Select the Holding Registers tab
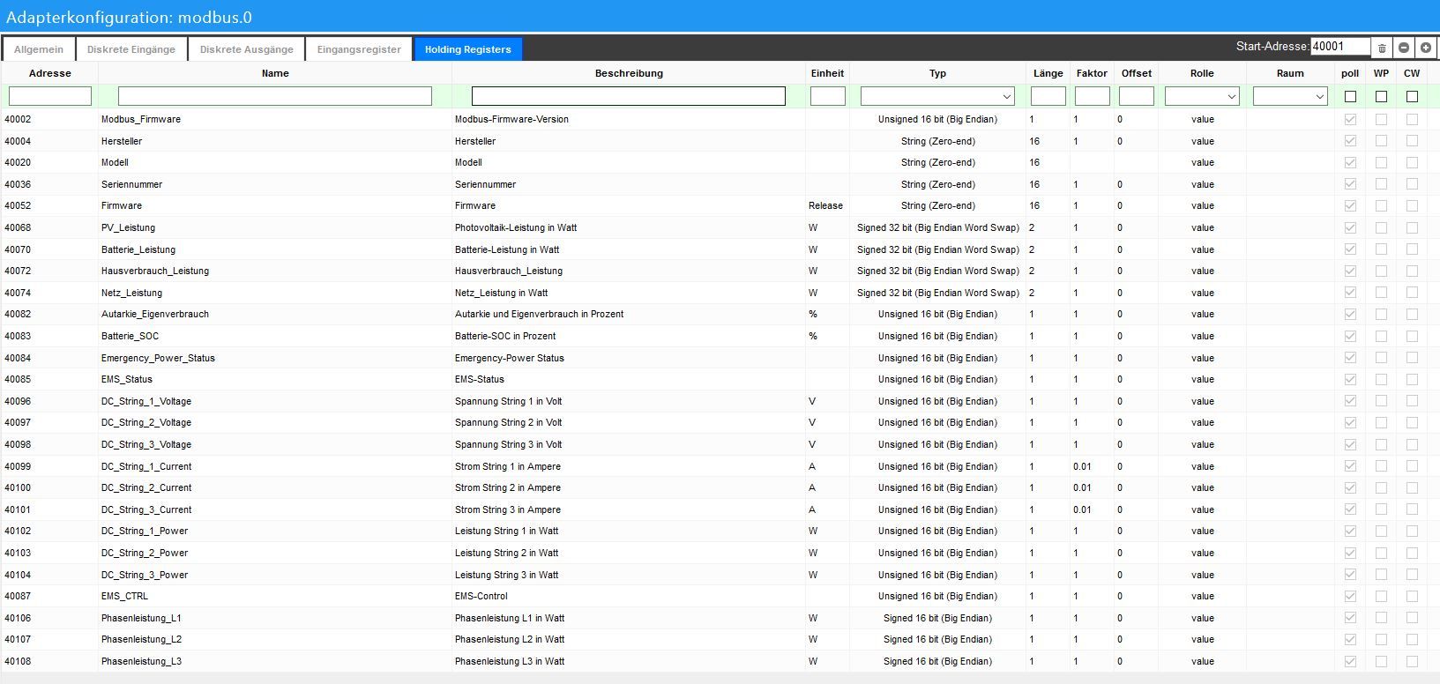The height and width of the screenshot is (684, 1440). [x=468, y=49]
